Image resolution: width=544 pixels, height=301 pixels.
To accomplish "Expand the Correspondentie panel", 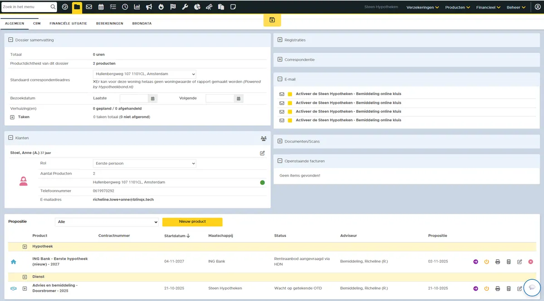I will pyautogui.click(x=280, y=60).
